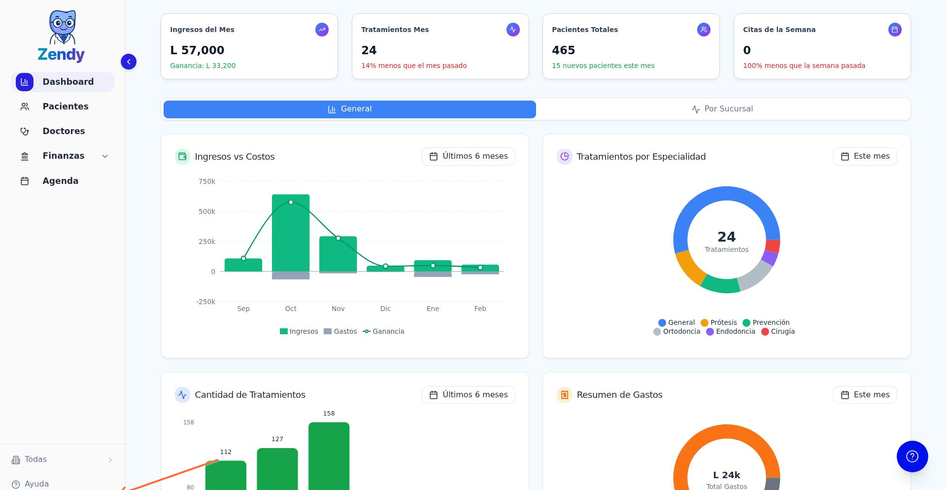Click the green Ganancia color swatch in legend
This screenshot has width=946, height=490.
point(367,331)
